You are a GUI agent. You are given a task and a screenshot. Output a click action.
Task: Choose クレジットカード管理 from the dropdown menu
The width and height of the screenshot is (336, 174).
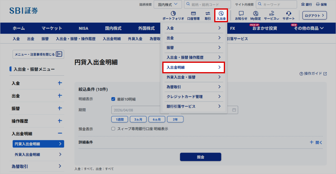pyautogui.click(x=193, y=96)
